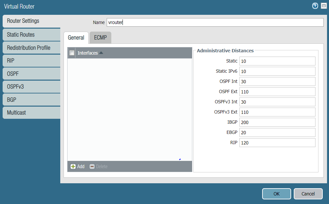Open the RIP section
The image size is (329, 204).
click(x=32, y=61)
